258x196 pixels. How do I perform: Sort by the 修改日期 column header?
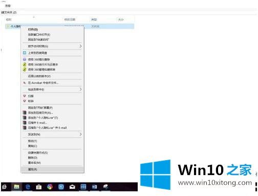[x=70, y=19]
